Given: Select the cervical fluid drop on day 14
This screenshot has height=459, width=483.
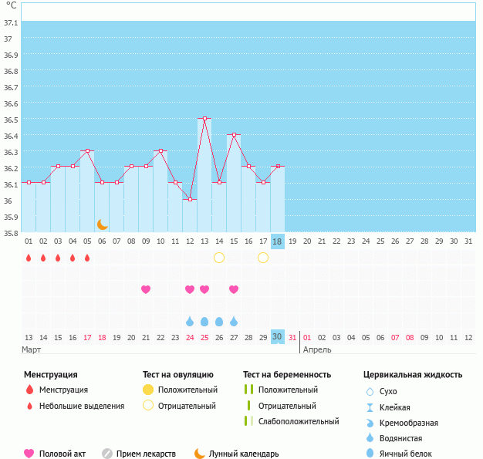Looking at the screenshot, I should pyautogui.click(x=219, y=321).
